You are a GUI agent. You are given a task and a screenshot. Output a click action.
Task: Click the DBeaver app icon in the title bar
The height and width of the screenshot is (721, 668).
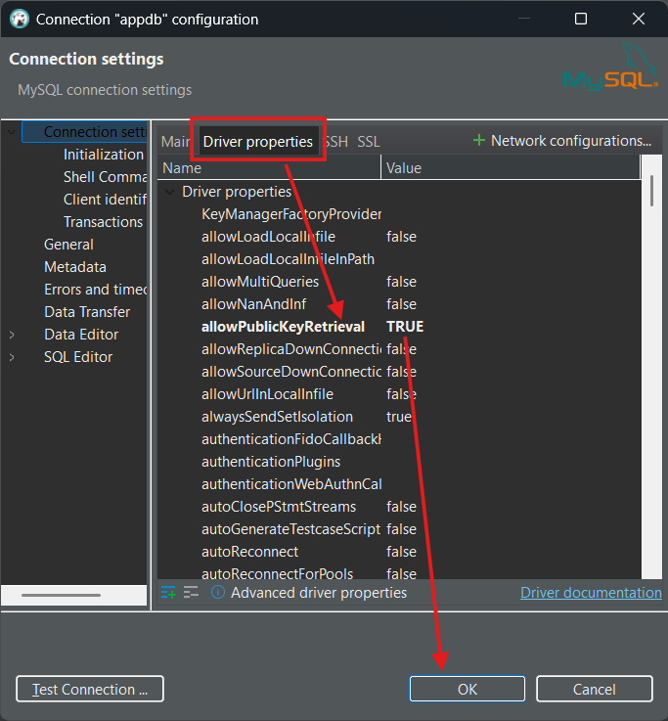click(x=20, y=20)
